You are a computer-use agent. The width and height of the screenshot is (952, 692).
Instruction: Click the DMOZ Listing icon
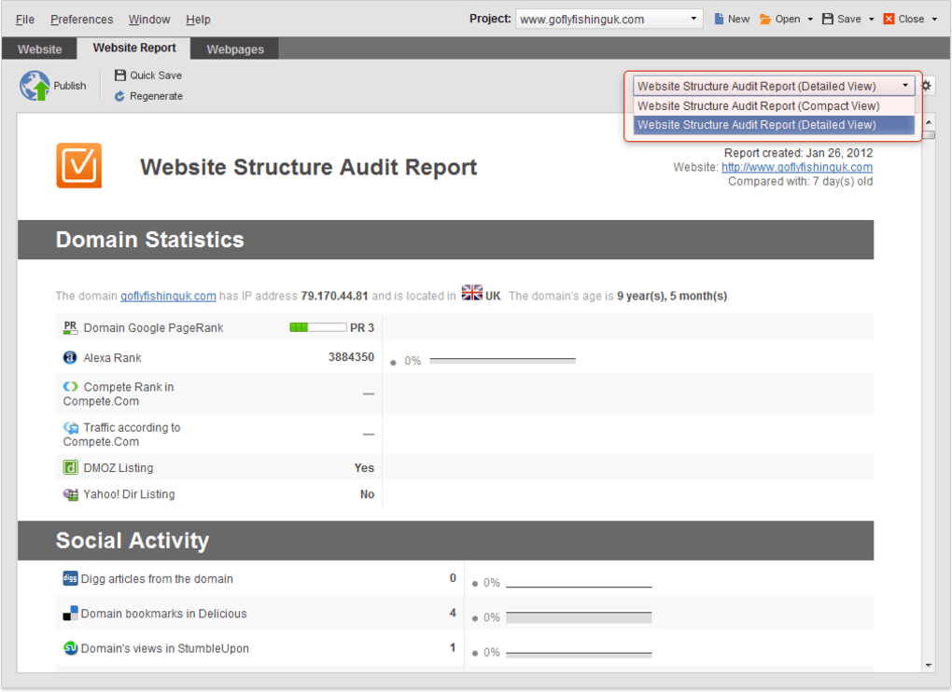71,467
